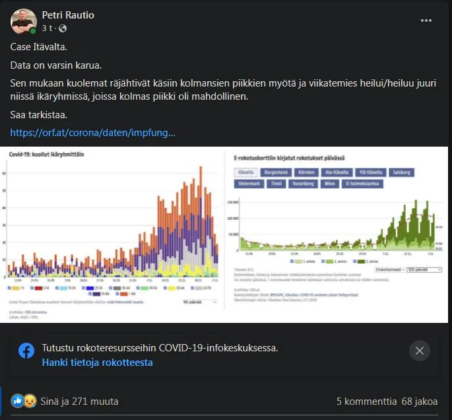Select the 'Ei toimeksiantoa' tab
This screenshot has width=452, height=420.
[362, 184]
